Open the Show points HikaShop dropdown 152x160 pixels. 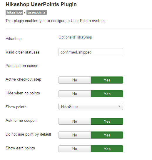click(91, 106)
